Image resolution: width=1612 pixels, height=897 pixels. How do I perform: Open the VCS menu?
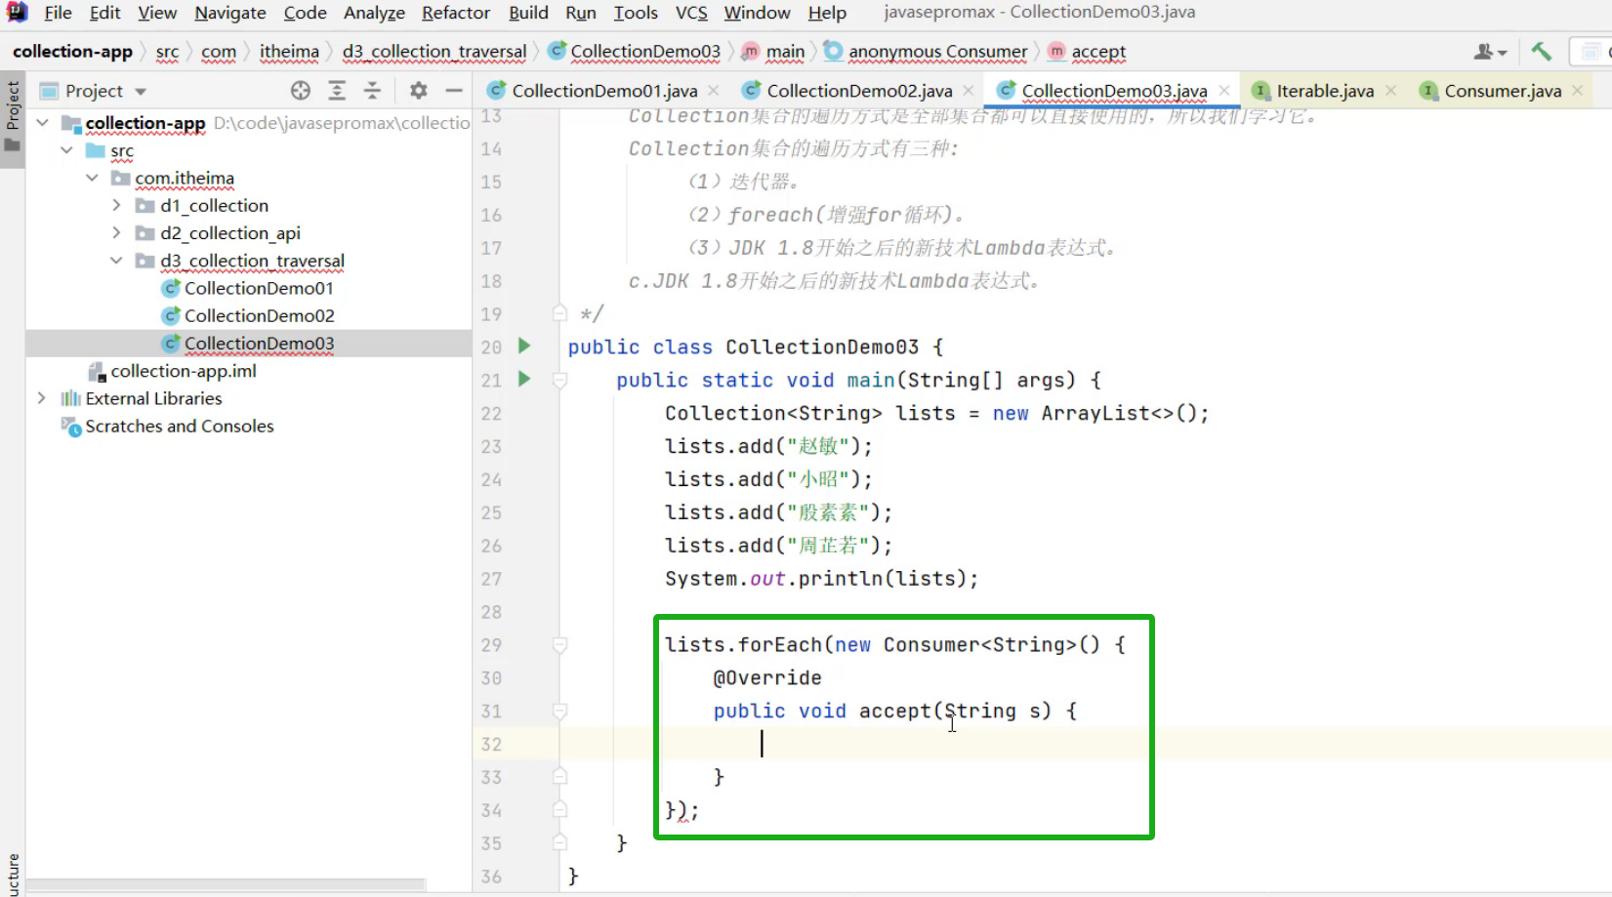(x=691, y=13)
